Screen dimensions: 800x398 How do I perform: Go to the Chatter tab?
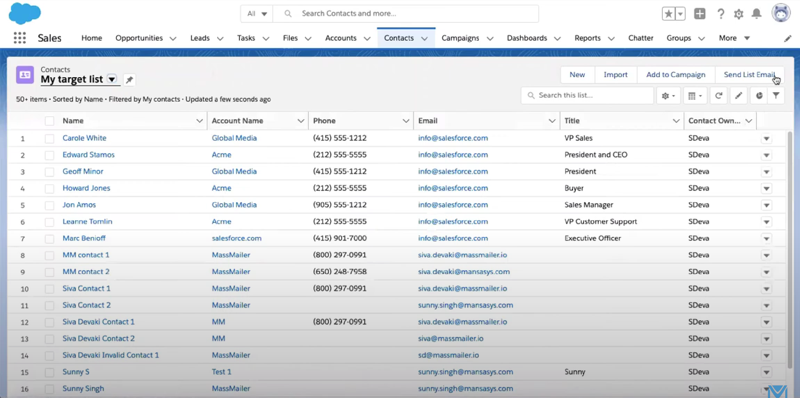click(640, 38)
